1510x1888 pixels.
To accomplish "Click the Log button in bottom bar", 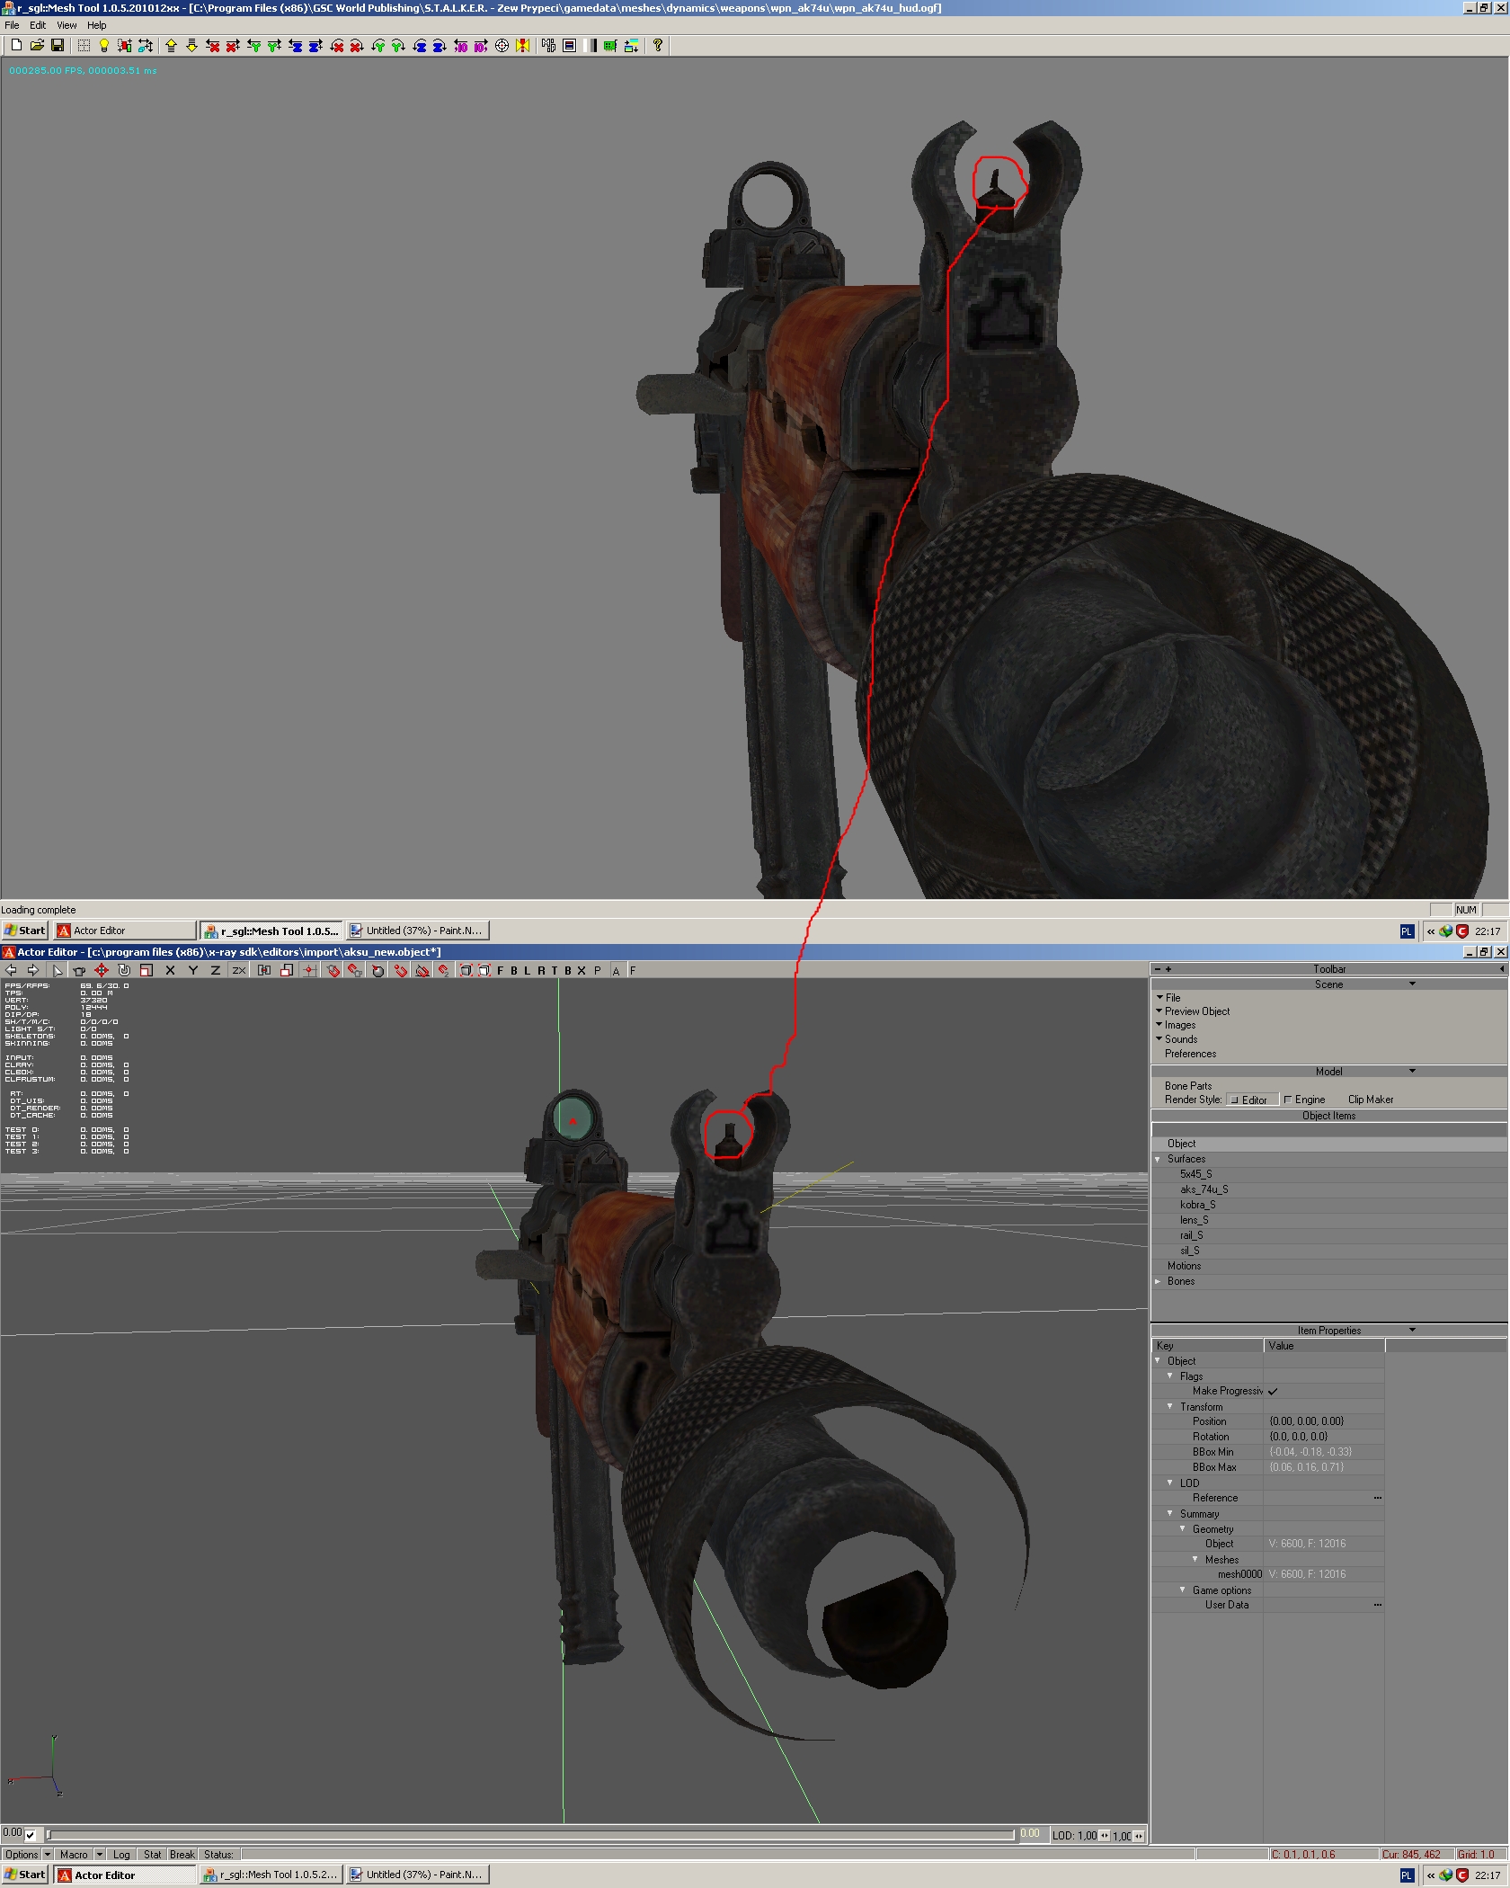I will pos(121,1854).
